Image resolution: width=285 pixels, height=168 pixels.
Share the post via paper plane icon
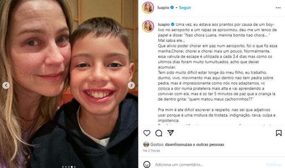(170, 133)
